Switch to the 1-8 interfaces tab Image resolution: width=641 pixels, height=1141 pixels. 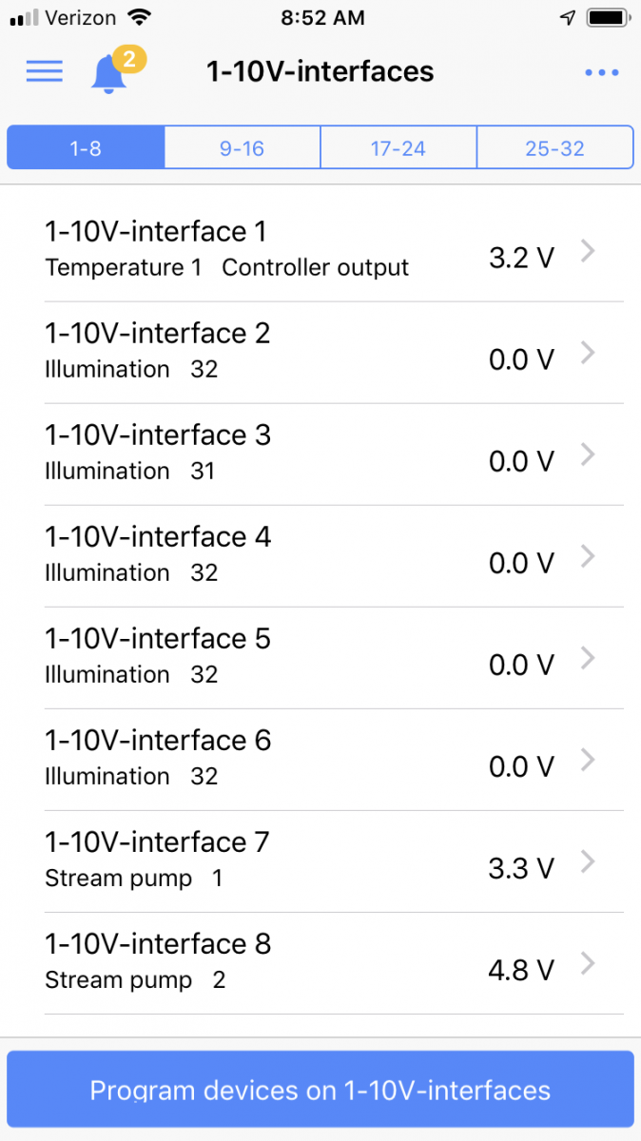coord(86,148)
